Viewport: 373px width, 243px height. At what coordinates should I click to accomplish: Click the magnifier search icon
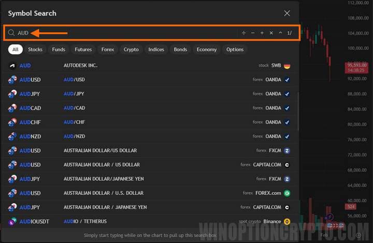pyautogui.click(x=11, y=33)
